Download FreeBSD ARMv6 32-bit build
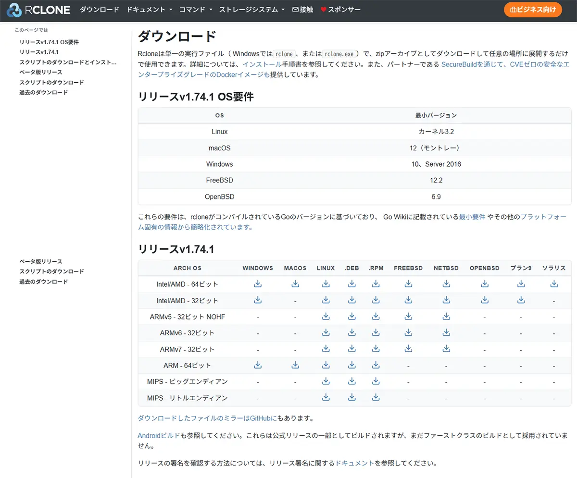 (408, 332)
